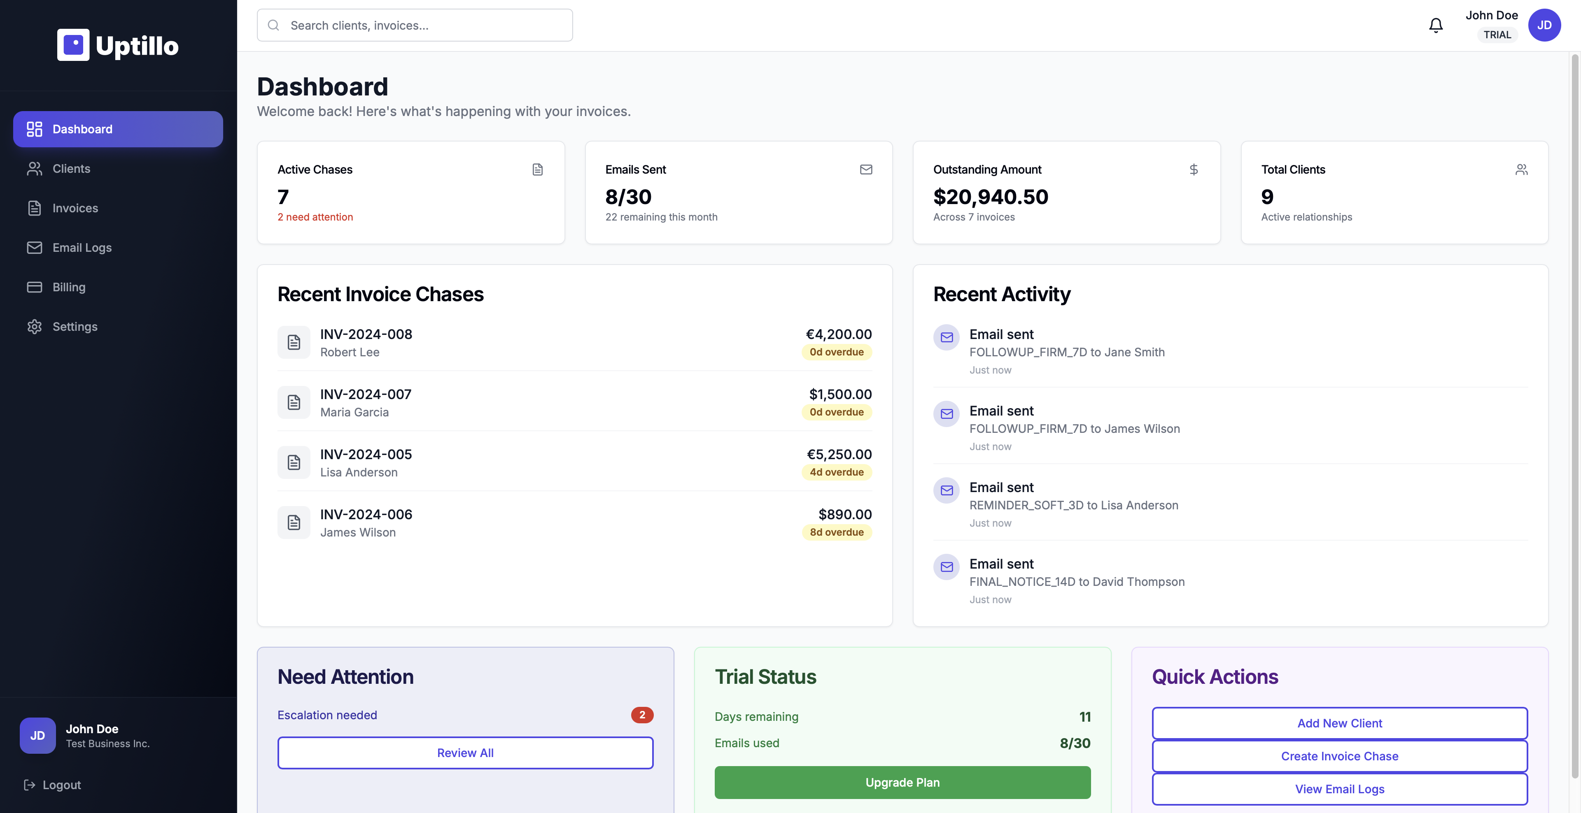Viewport: 1581px width, 813px height.
Task: Click the Logout arrow icon
Action: click(x=29, y=785)
